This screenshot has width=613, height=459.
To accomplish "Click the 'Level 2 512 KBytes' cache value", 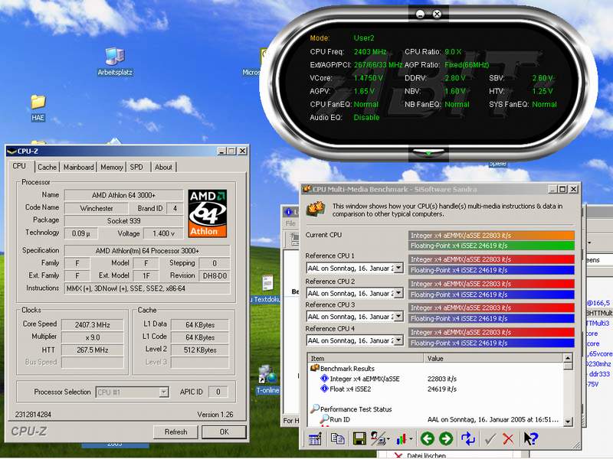I will pos(200,350).
